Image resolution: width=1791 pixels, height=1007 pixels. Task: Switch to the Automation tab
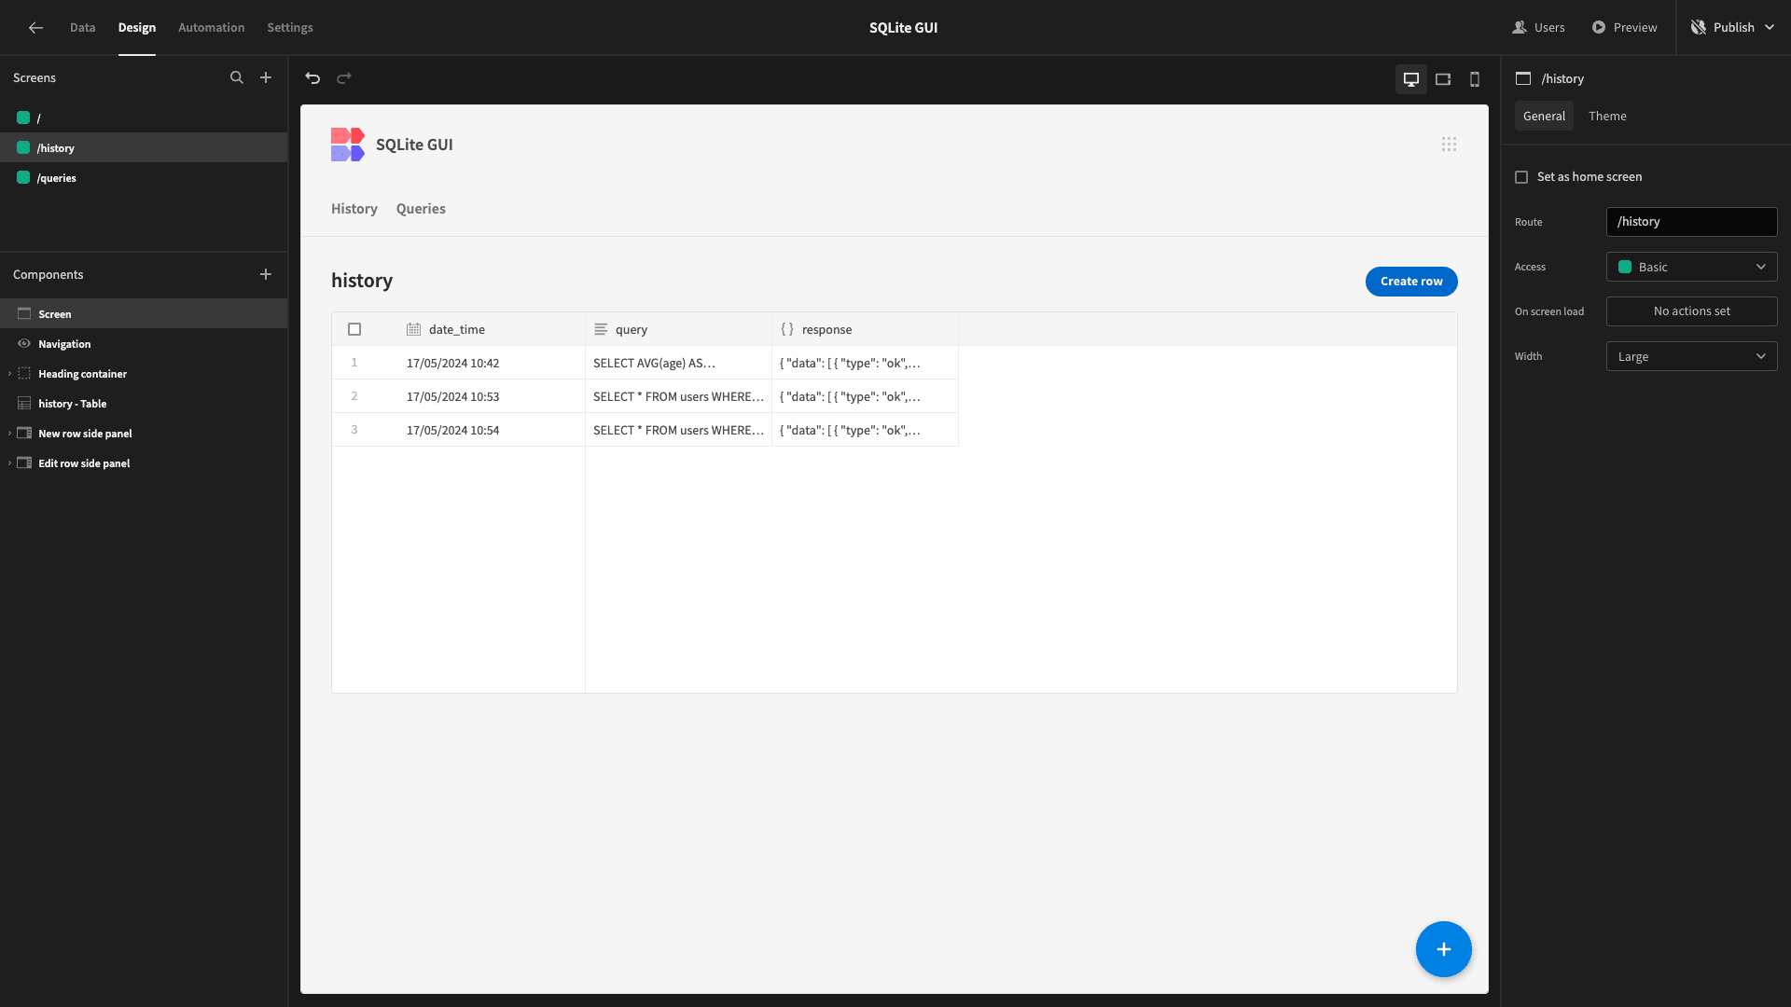211,27
